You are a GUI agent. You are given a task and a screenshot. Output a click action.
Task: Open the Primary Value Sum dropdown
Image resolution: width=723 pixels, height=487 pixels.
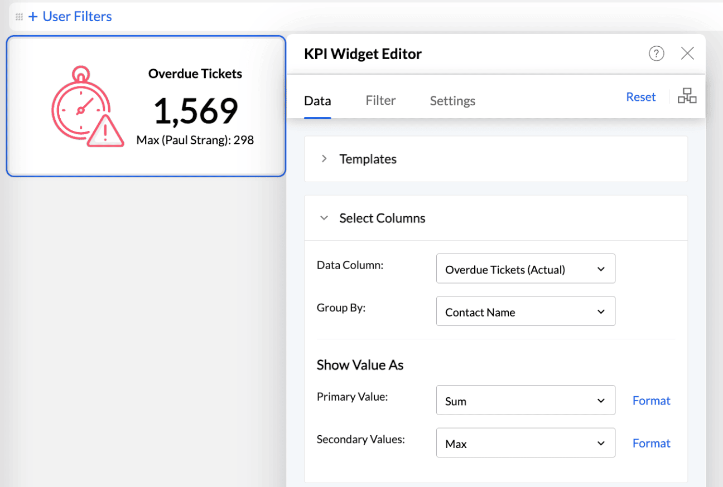[x=525, y=401]
